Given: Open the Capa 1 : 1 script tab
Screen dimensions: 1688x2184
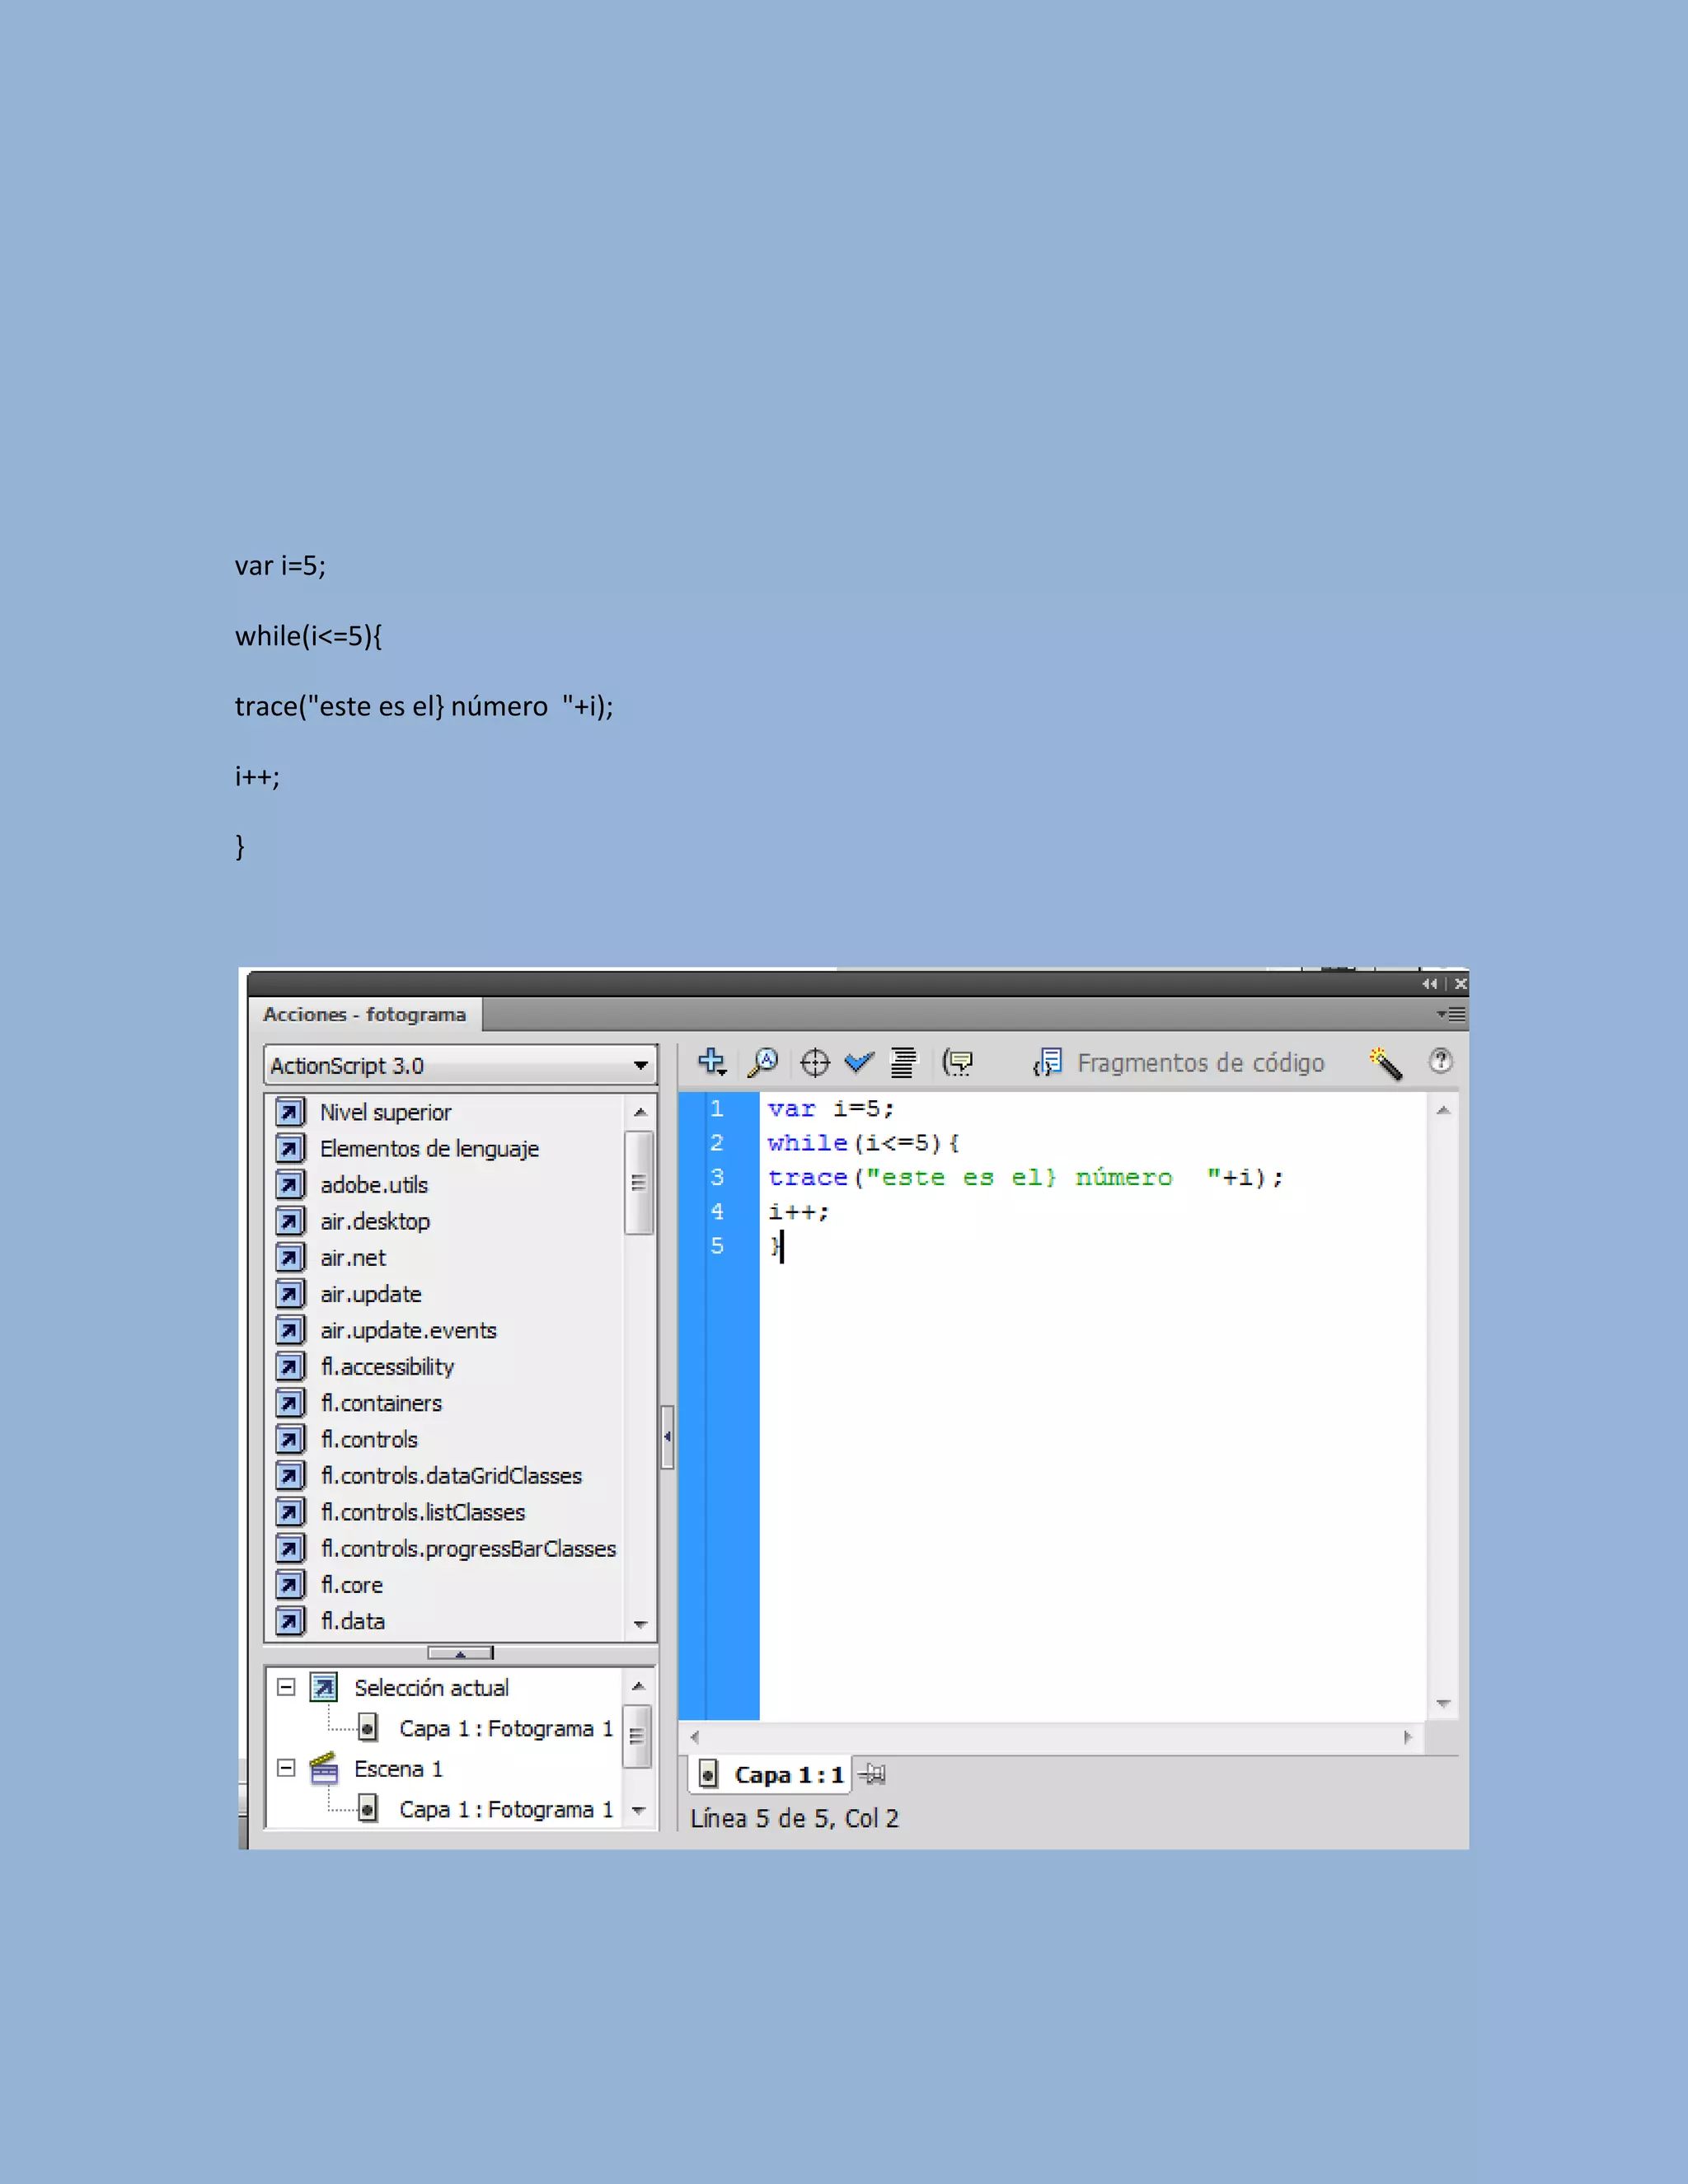Looking at the screenshot, I should 771,1775.
